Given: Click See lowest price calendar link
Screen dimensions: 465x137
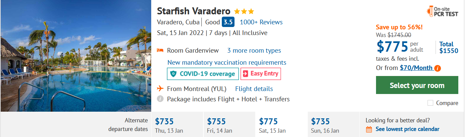Looking at the screenshot, I should 407,129.
